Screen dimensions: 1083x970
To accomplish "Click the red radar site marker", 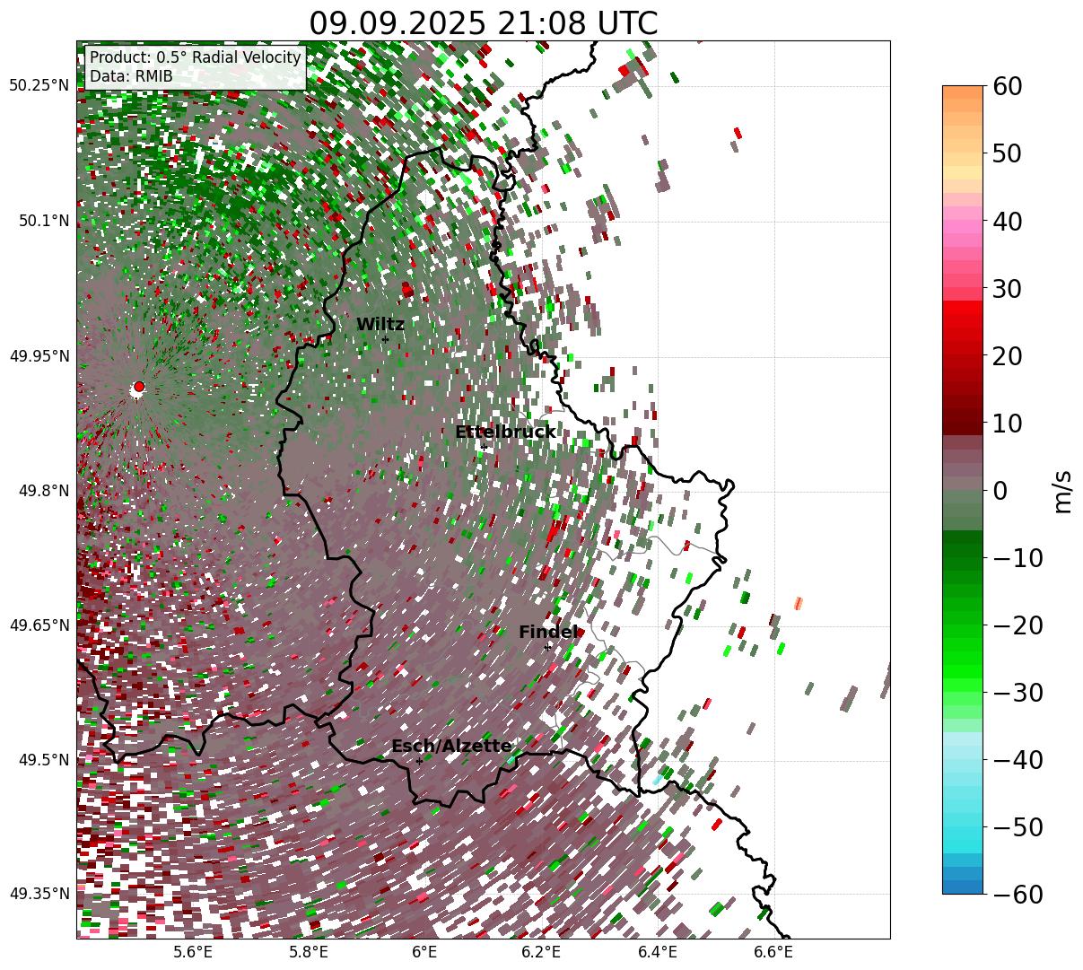I will (138, 387).
